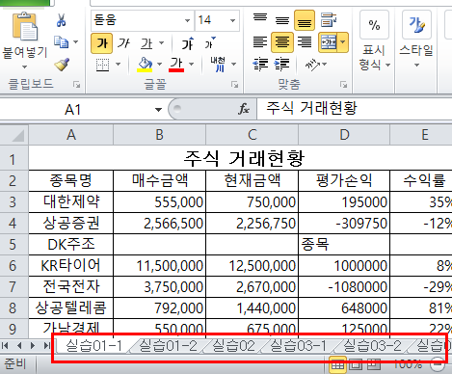The width and height of the screenshot is (452, 374).
Task: Open the borders dropdown arrow
Action: coord(119,65)
